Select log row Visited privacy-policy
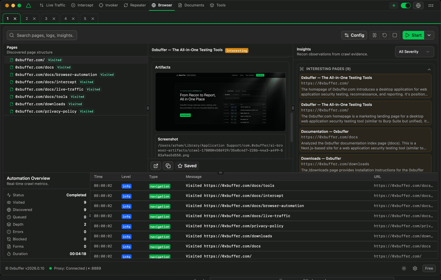The width and height of the screenshot is (441, 280). pyautogui.click(x=264, y=226)
